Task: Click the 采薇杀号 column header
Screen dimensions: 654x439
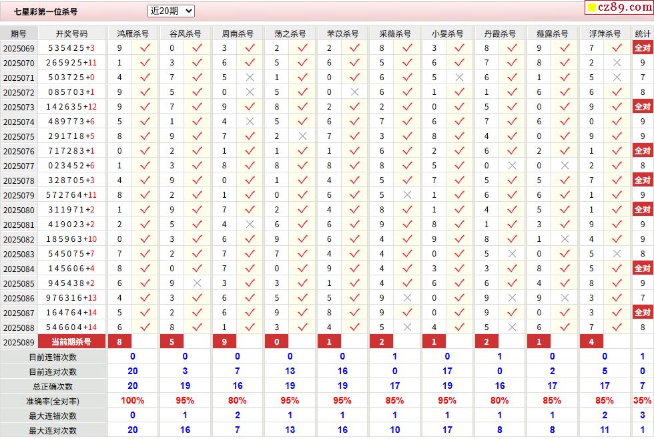Action: click(395, 33)
